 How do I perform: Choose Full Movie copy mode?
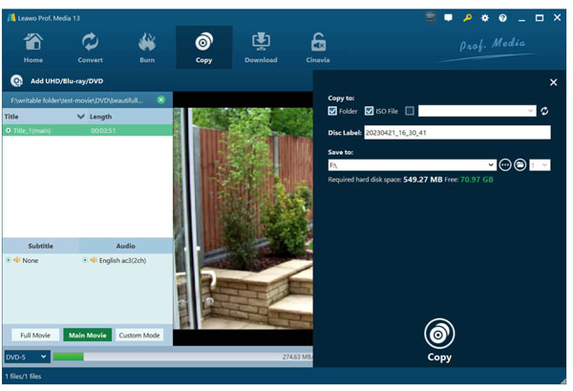click(x=34, y=336)
